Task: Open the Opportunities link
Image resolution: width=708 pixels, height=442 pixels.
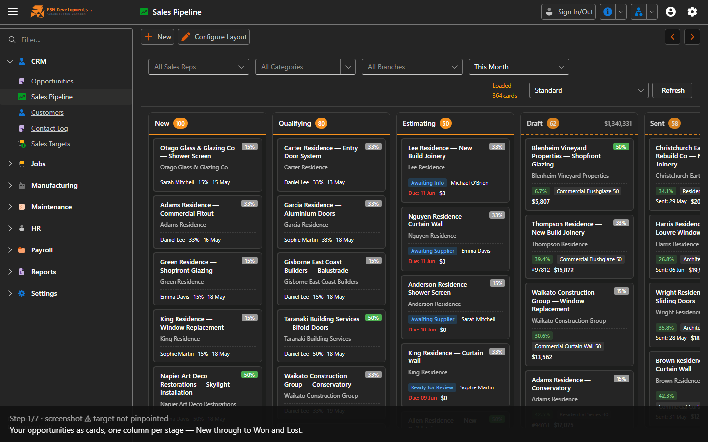Action: [x=52, y=81]
